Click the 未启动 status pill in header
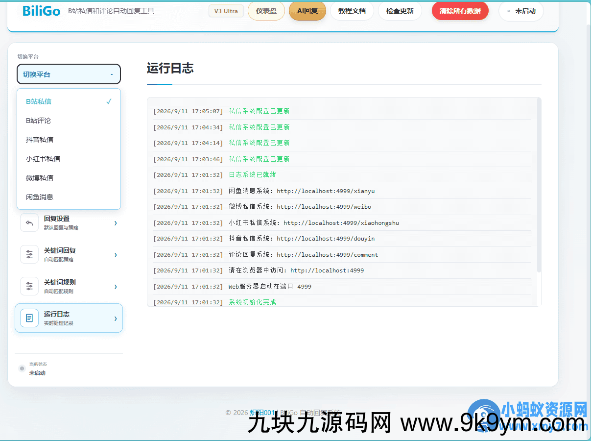591x441 pixels. 521,11
